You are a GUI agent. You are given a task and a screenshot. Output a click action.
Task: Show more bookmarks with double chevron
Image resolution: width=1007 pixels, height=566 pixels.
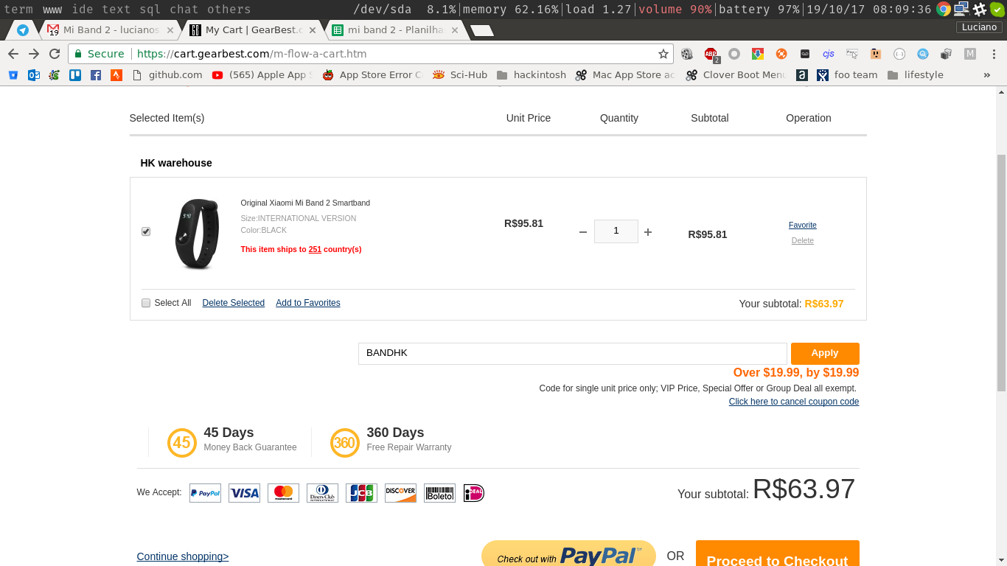[987, 74]
